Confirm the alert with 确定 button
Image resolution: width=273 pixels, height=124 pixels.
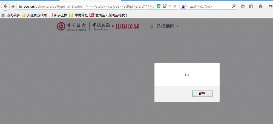pos(202,94)
